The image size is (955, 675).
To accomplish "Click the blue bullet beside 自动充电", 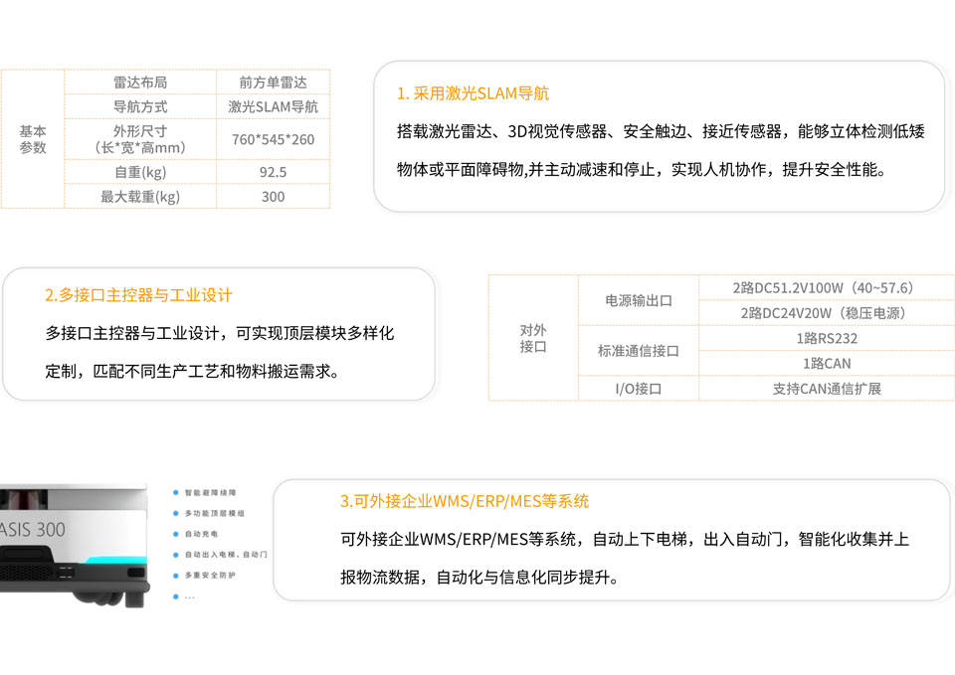I will click(175, 534).
